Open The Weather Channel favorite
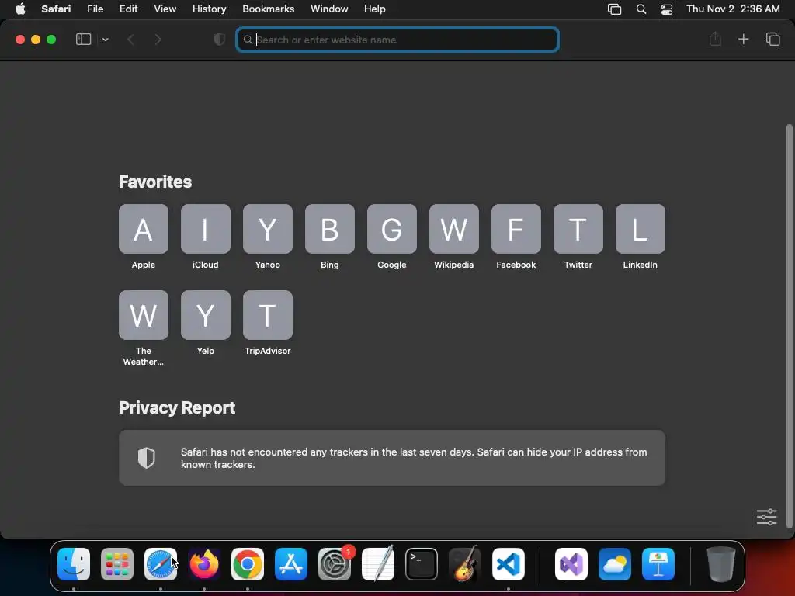Viewport: 795px width, 596px height. coord(144,315)
